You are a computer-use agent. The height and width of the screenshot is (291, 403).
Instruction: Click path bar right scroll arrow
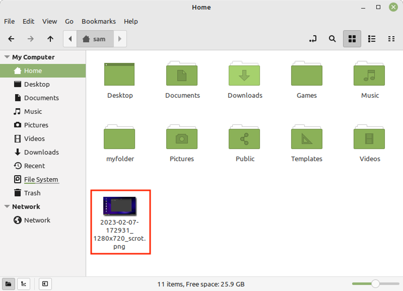click(120, 39)
